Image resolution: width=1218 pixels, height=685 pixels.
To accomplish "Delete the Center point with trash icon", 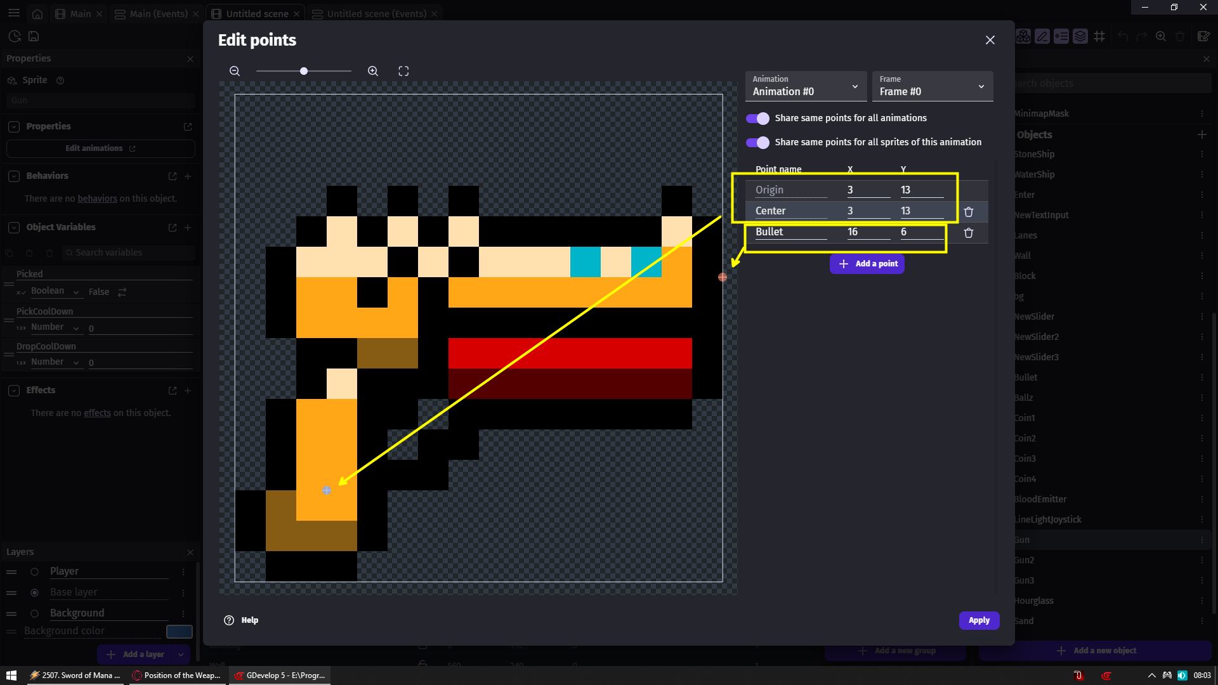I will coord(969,212).
